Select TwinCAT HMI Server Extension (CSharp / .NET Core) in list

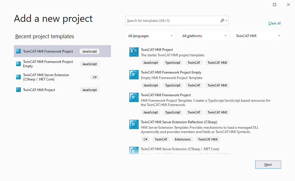click(x=180, y=149)
